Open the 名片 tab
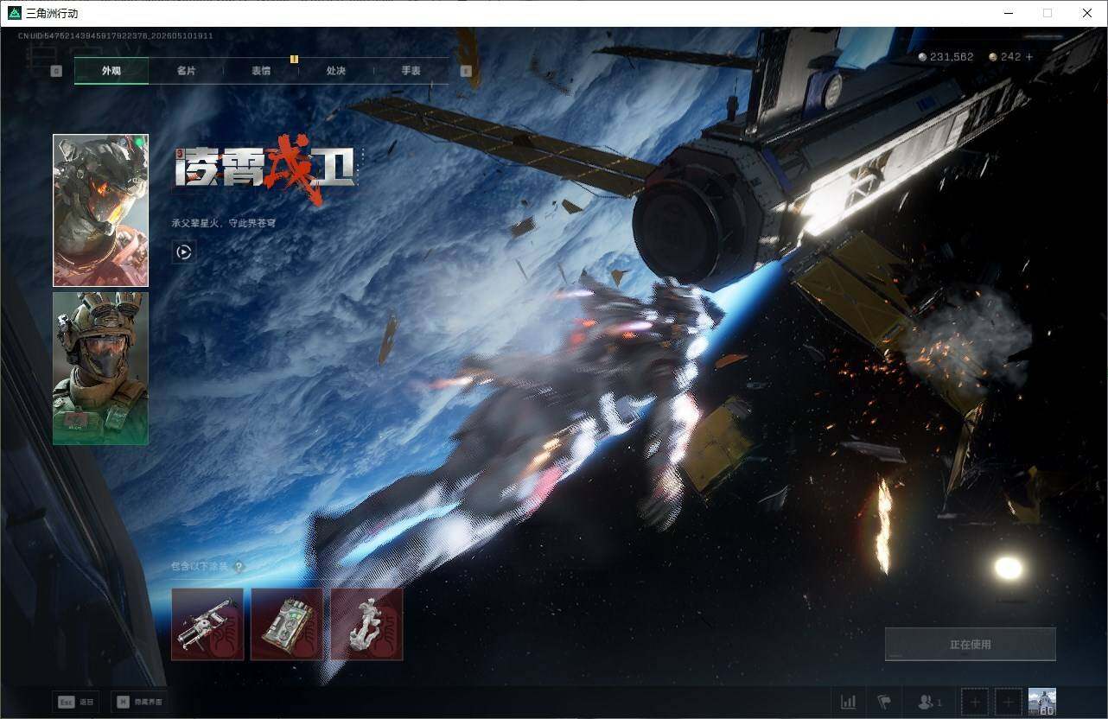Screen dimensions: 1108x719 pyautogui.click(x=186, y=71)
